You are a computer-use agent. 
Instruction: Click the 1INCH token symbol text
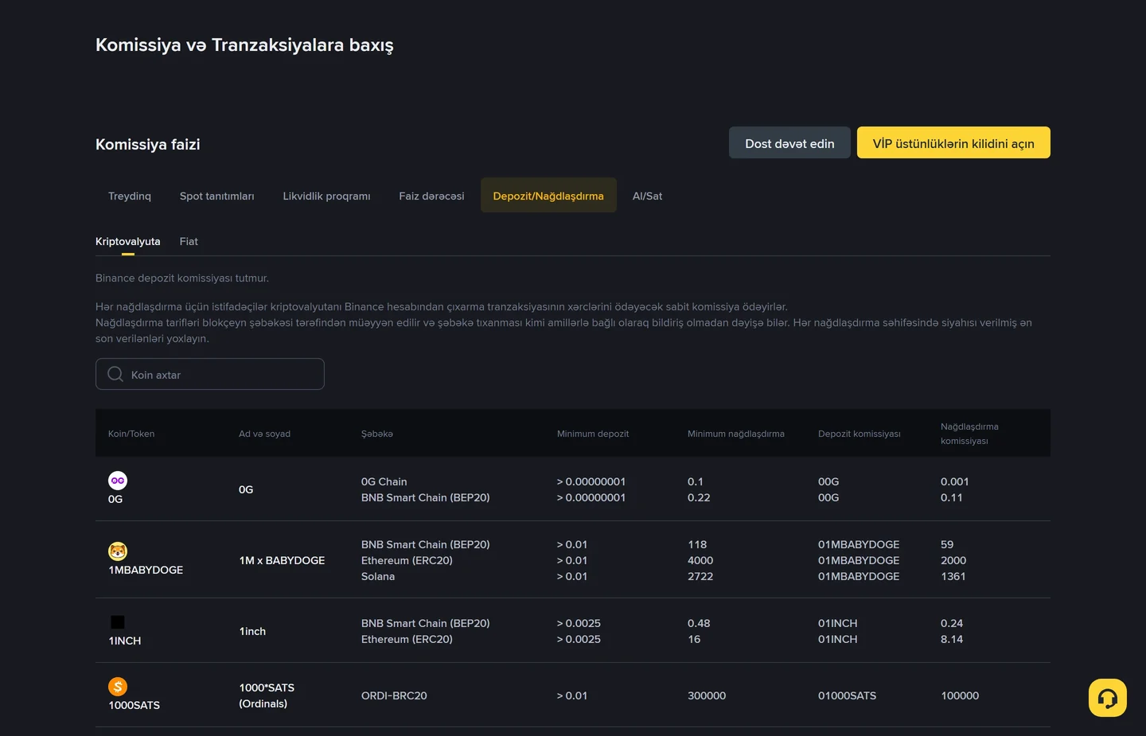pyautogui.click(x=125, y=641)
